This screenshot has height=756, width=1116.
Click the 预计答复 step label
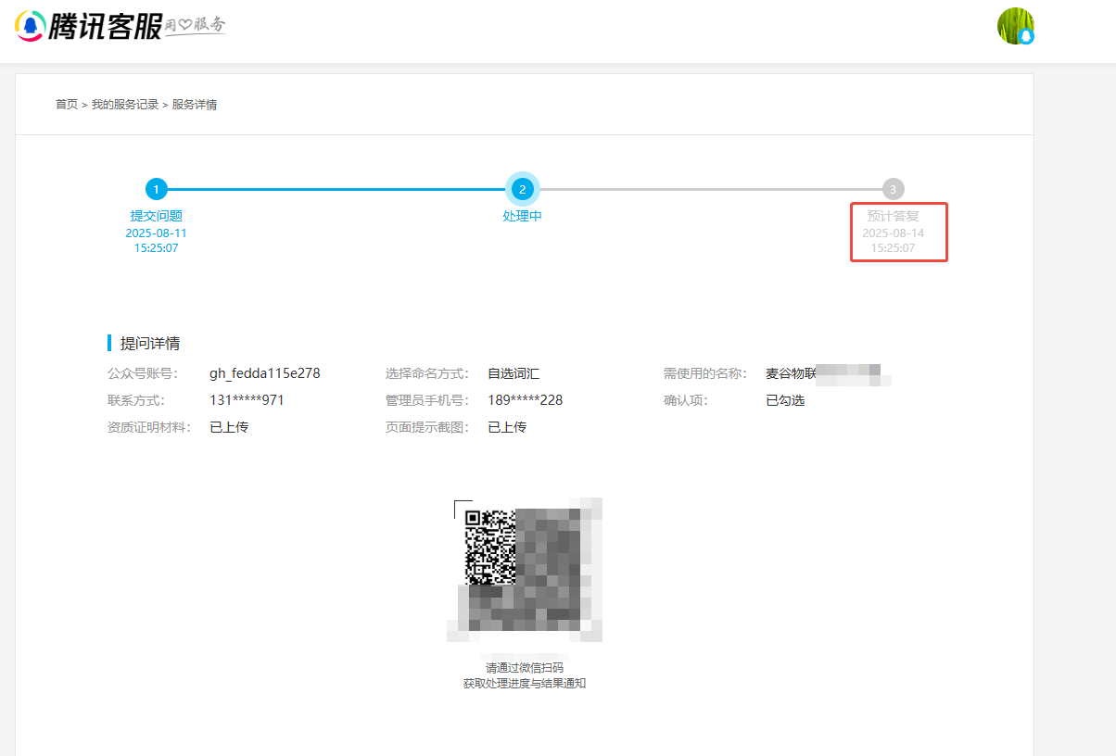coord(893,216)
